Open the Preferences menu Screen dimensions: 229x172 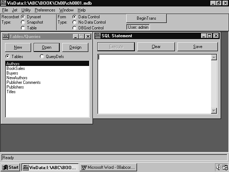45,10
